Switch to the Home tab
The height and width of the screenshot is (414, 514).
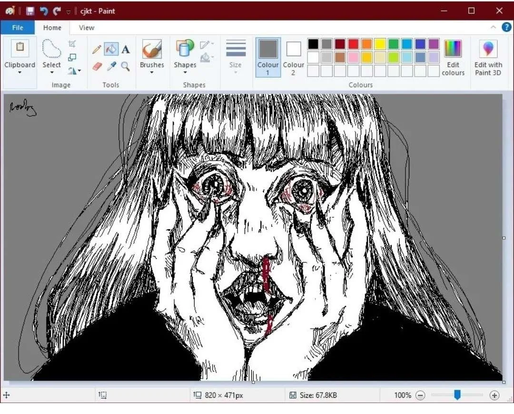[52, 28]
